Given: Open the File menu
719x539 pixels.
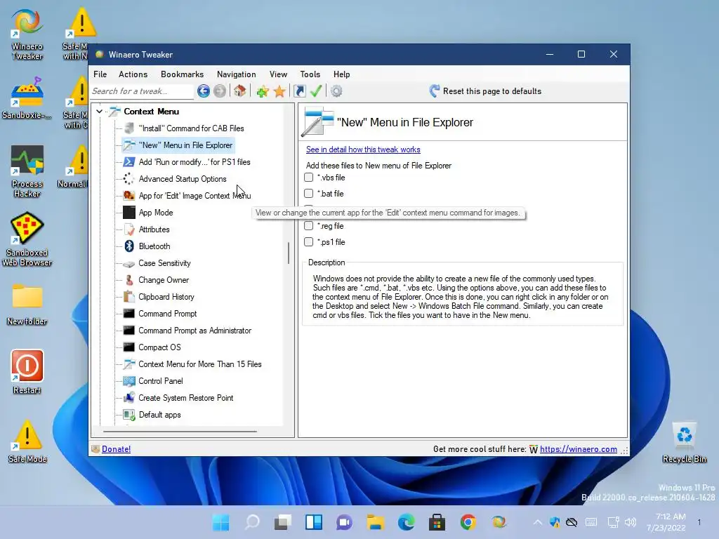Looking at the screenshot, I should click(100, 74).
